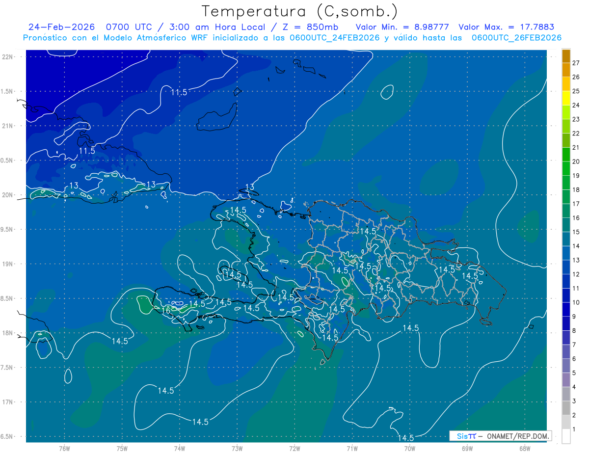Click the '21N' latitude label
This screenshot has width=589, height=455.
tap(8, 126)
